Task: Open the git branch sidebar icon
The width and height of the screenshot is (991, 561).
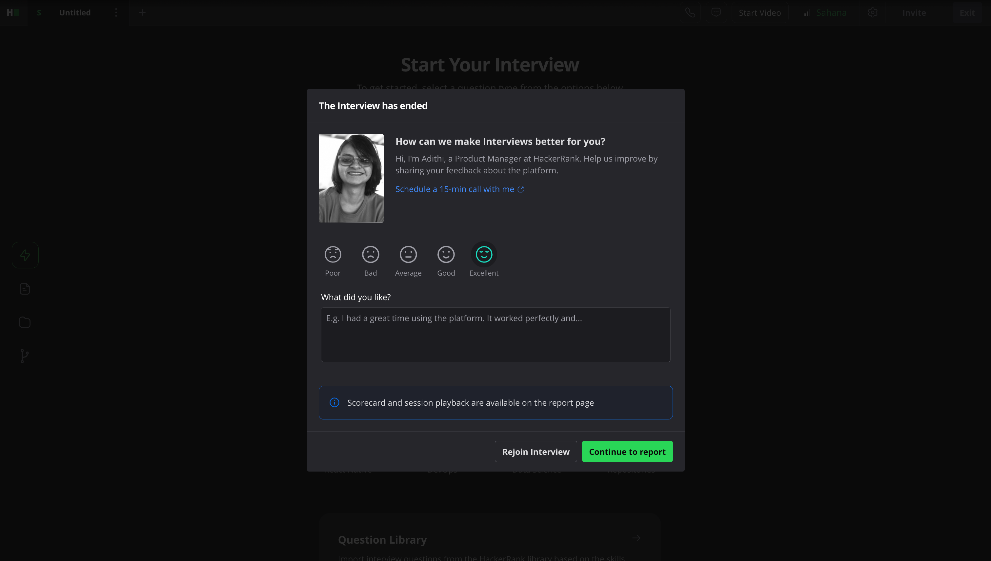Action: [24, 356]
